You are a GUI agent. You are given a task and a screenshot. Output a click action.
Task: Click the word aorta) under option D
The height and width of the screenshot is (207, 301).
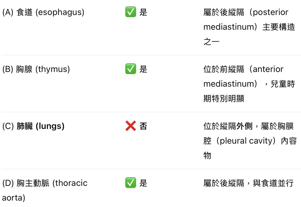14,198
